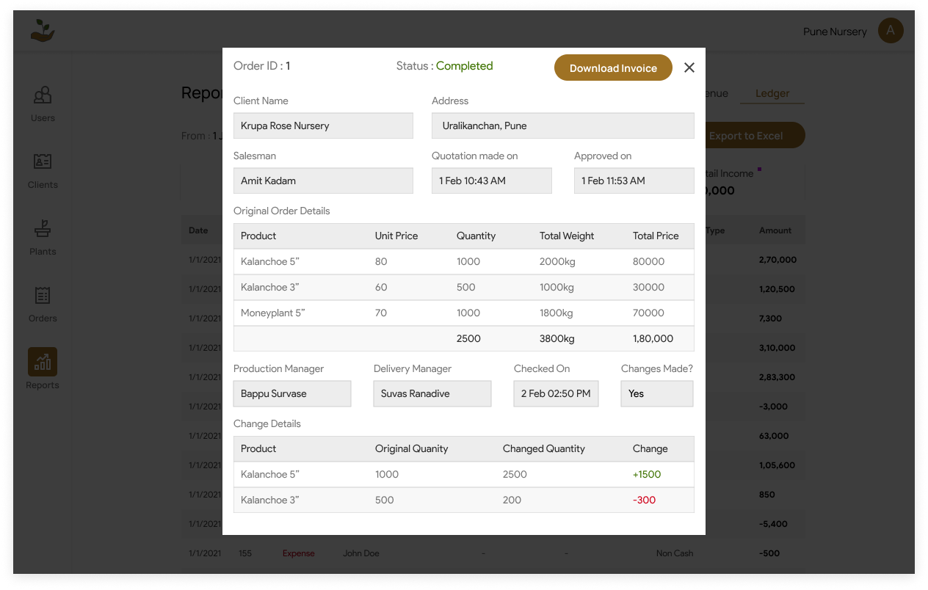928x590 pixels.
Task: Open the Orders icon in sidebar
Action: (x=43, y=296)
